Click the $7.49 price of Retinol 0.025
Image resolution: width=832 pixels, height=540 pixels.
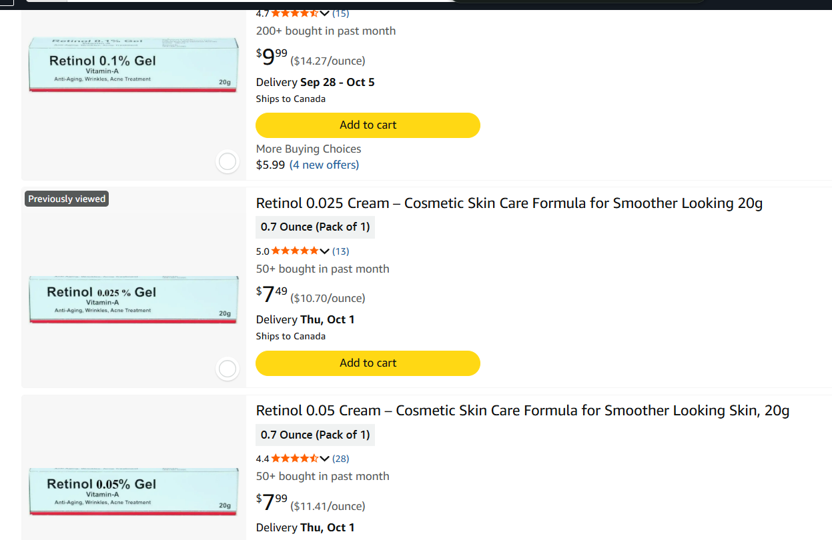272,294
